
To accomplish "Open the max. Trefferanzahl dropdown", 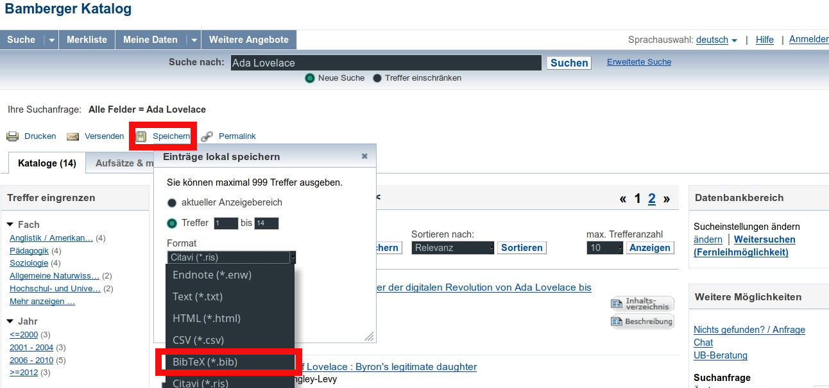I will 604,248.
